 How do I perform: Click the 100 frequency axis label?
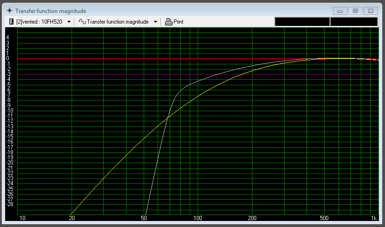point(198,218)
